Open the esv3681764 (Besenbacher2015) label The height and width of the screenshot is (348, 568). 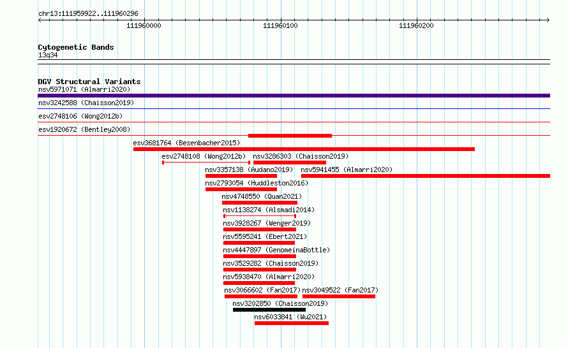click(186, 143)
